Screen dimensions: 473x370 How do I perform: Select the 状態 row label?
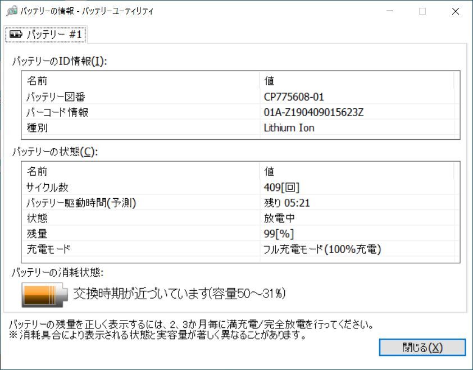coord(37,218)
